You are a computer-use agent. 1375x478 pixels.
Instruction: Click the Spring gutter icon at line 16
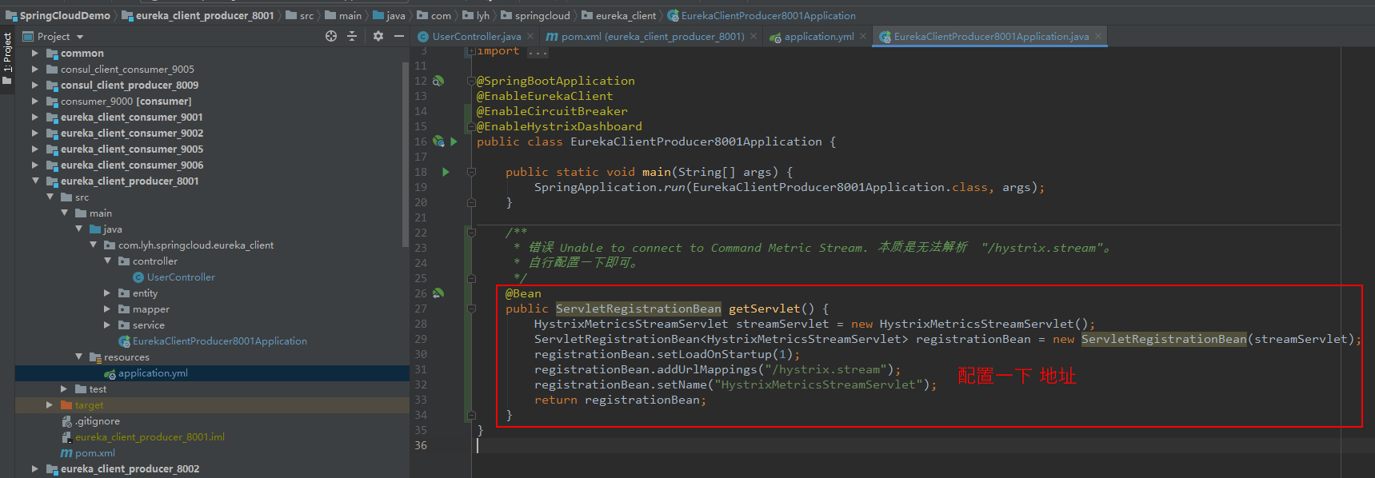(438, 141)
